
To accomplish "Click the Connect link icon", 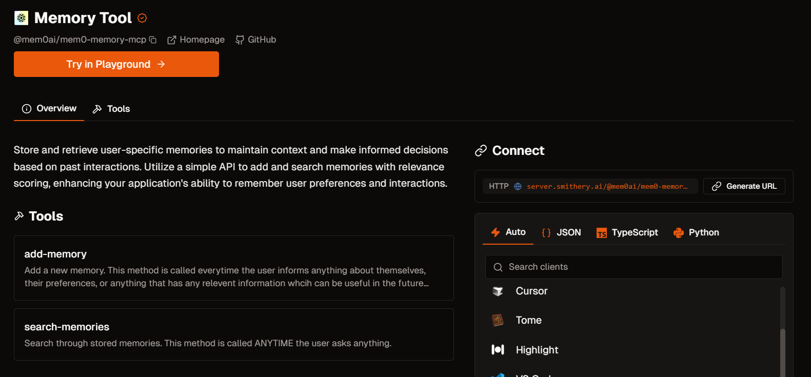I will pos(481,150).
